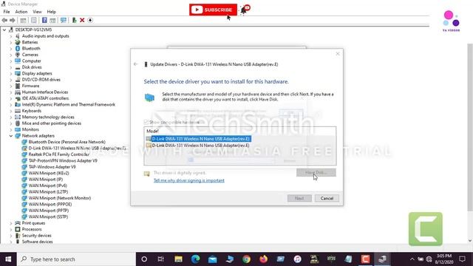The image size is (473, 266).
Task: Select TAP-ProtonVPN Windows Adapter V9
Action: pyautogui.click(x=63, y=161)
